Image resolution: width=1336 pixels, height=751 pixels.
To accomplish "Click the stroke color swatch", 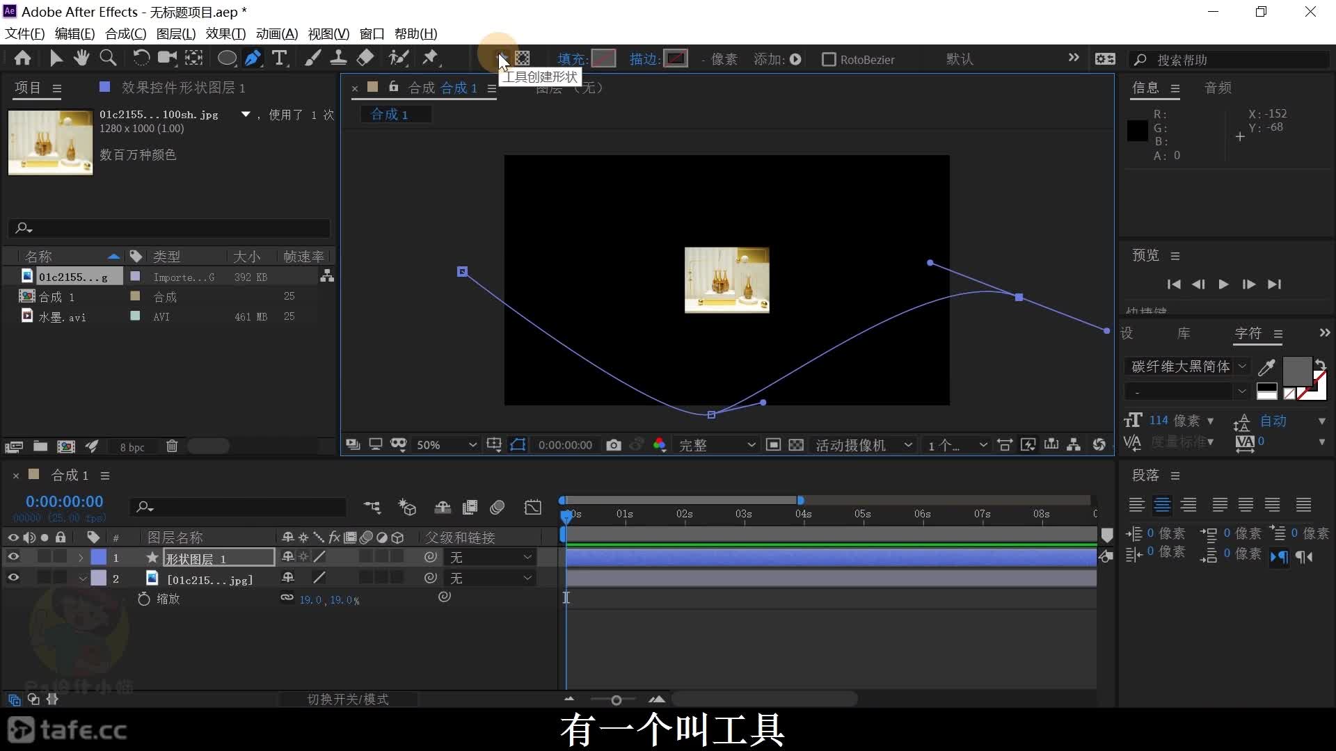I will coord(676,58).
